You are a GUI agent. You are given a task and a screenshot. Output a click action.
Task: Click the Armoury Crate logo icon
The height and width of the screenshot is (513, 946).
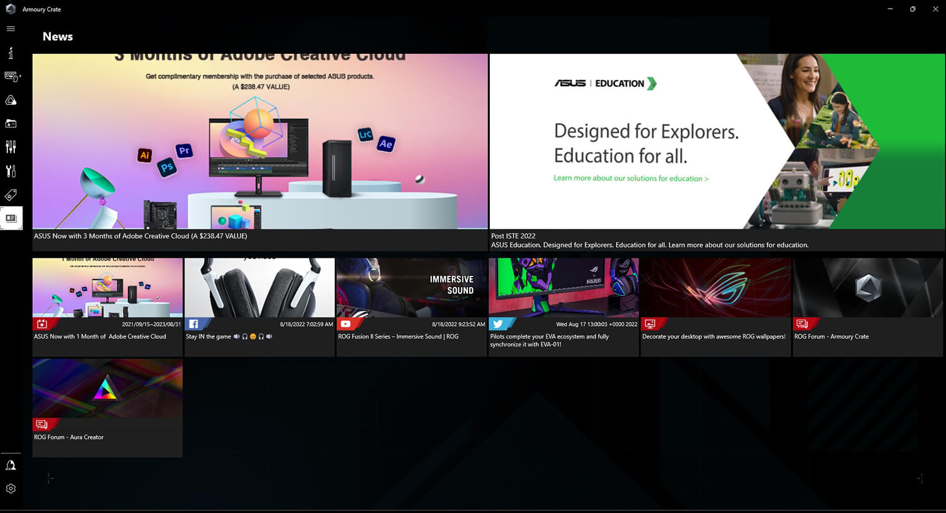(11, 9)
